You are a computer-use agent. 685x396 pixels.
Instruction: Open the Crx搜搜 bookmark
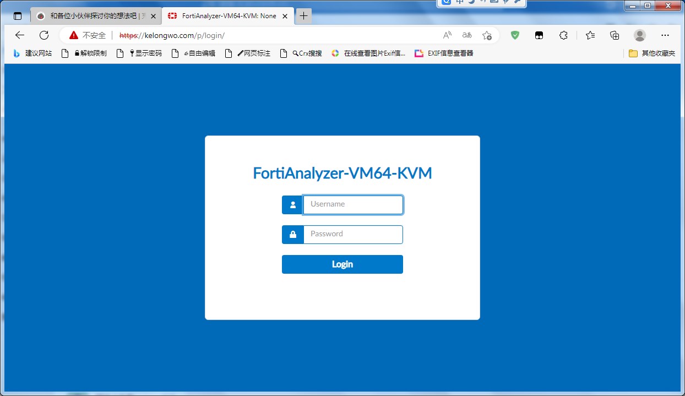pos(301,53)
